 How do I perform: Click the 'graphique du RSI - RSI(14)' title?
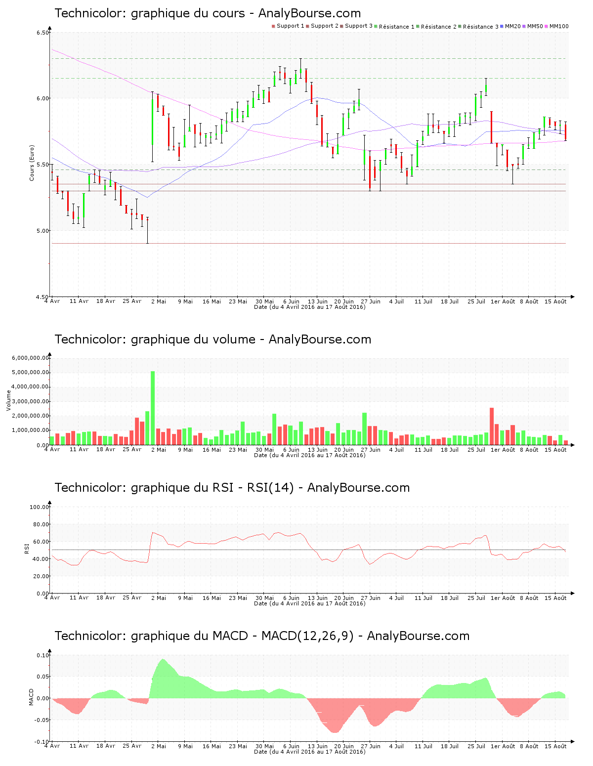click(232, 488)
